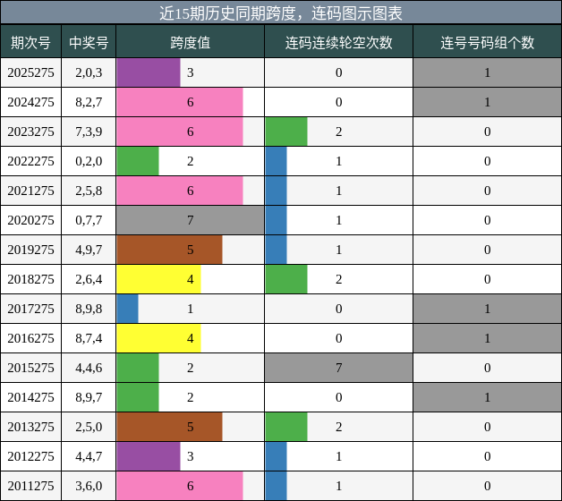Click the pink span bar in row 2011275
Image resolution: width=562 pixels, height=501 pixels.
click(180, 486)
